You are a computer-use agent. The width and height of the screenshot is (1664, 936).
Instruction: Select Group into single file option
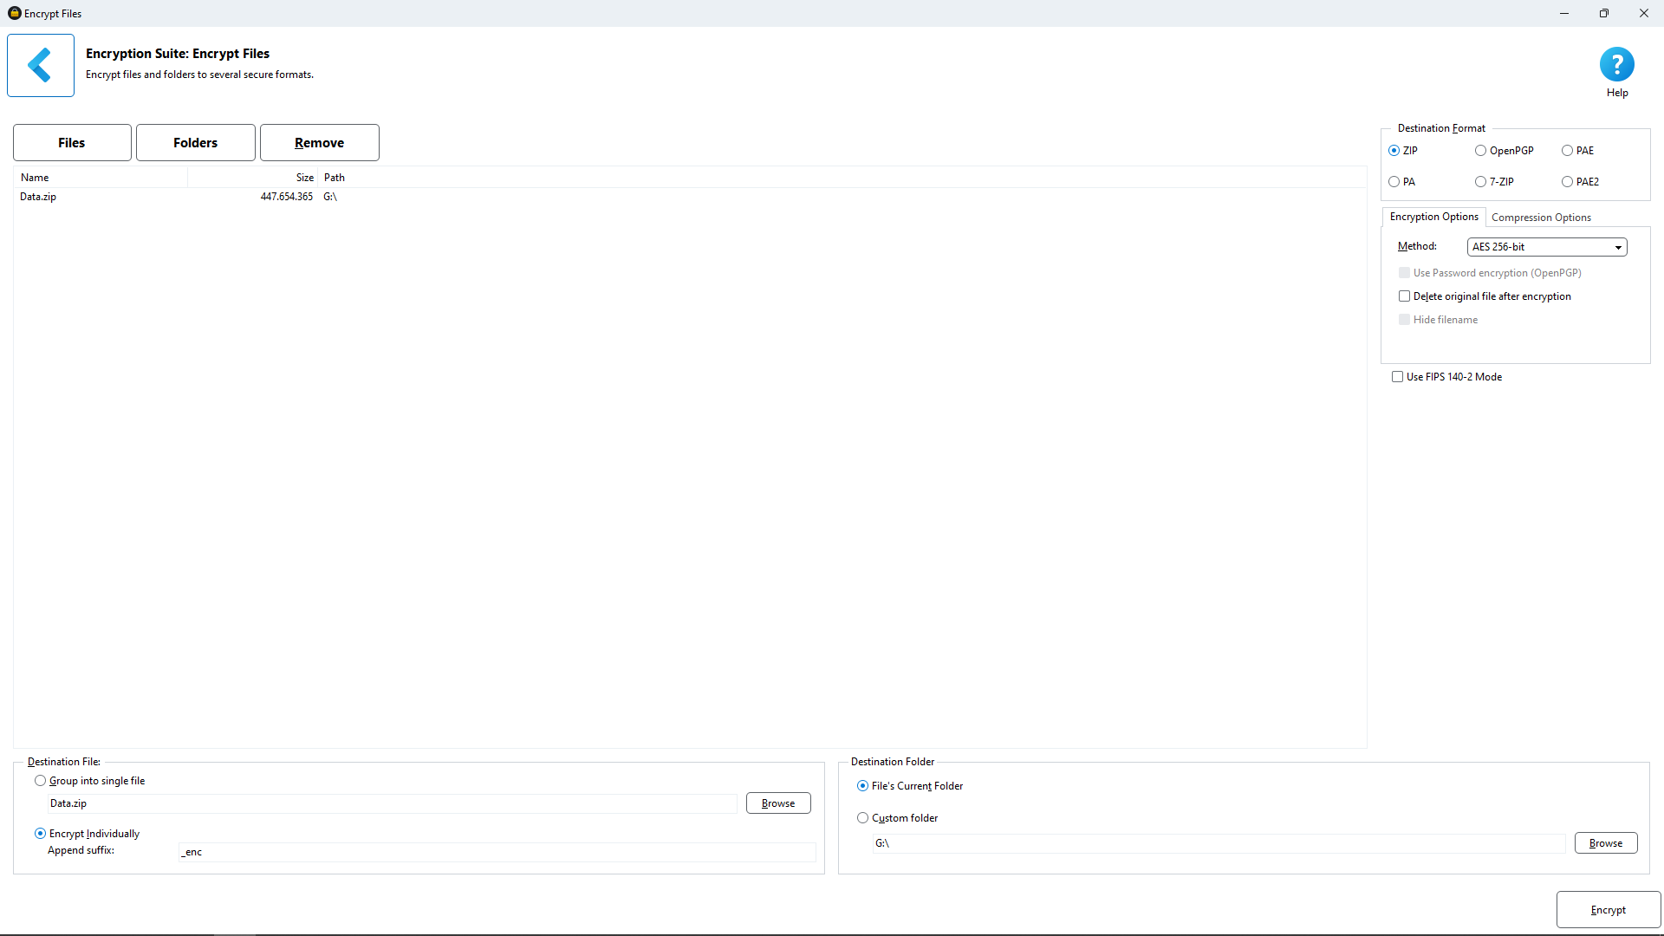pos(40,780)
